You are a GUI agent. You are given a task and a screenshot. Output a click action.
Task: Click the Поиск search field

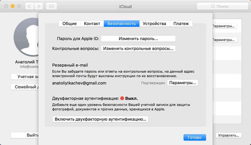[x=222, y=6]
